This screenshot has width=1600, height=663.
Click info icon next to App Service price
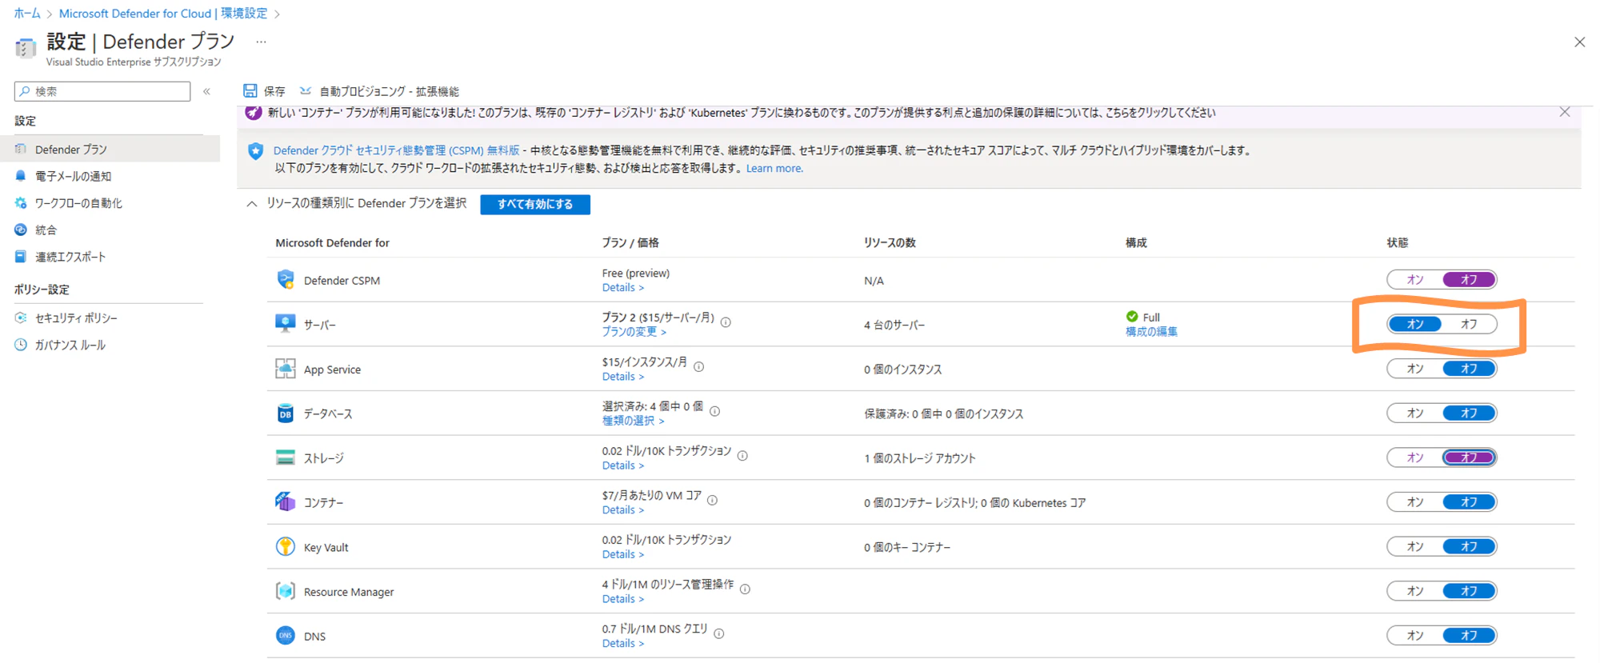coord(698,366)
